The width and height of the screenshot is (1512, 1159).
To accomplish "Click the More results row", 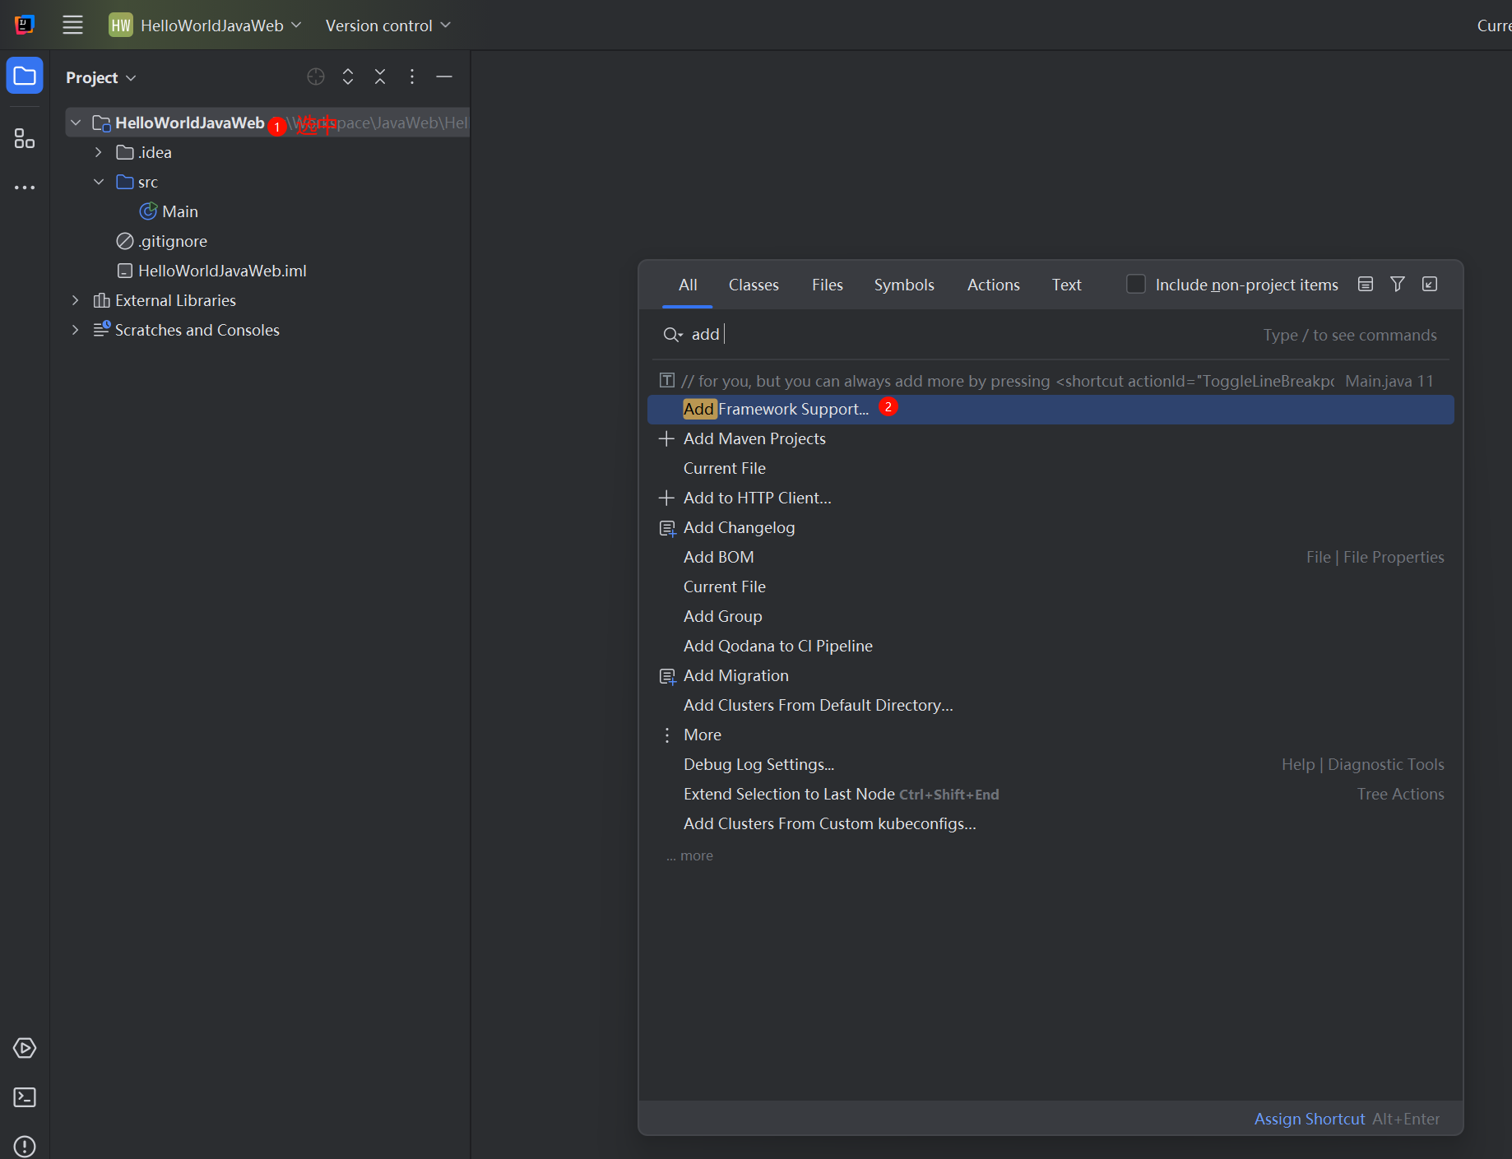I will pos(1051,735).
